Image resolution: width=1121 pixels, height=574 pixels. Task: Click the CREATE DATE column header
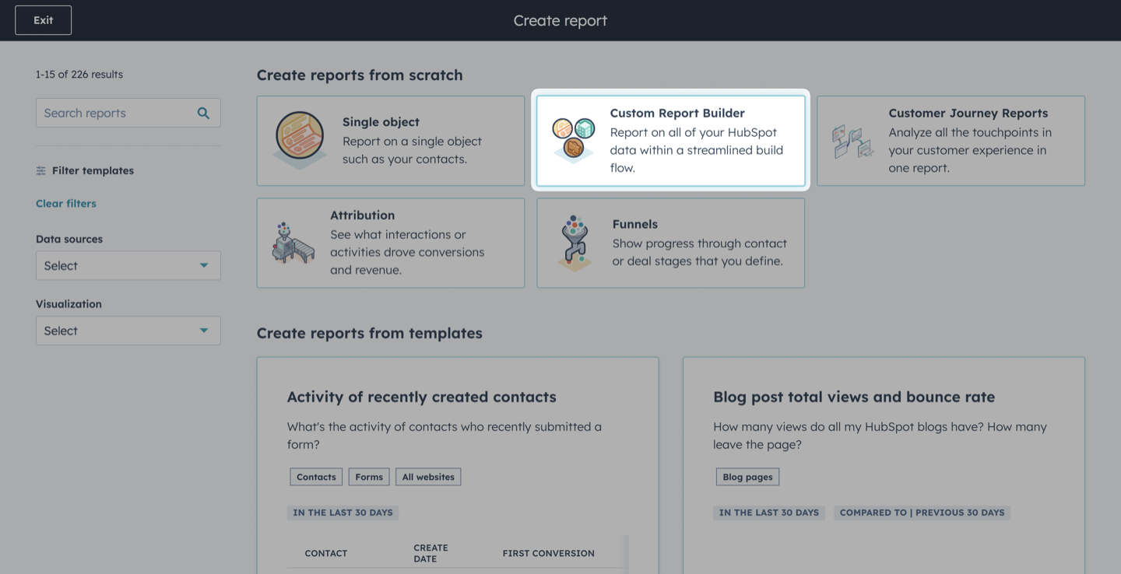[x=430, y=553]
